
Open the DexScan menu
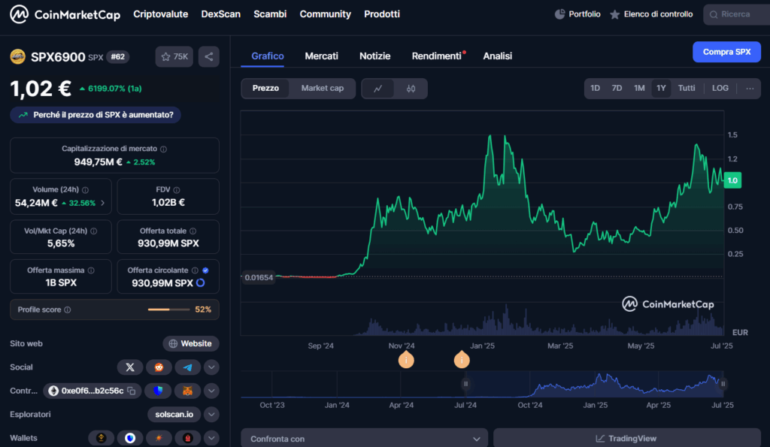[221, 14]
